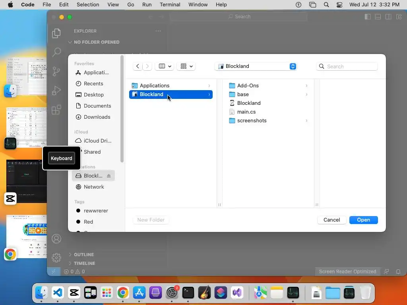Click the feedback icon beside Screen Reader Optimized
Screen dimensions: 407x305
point(386,272)
